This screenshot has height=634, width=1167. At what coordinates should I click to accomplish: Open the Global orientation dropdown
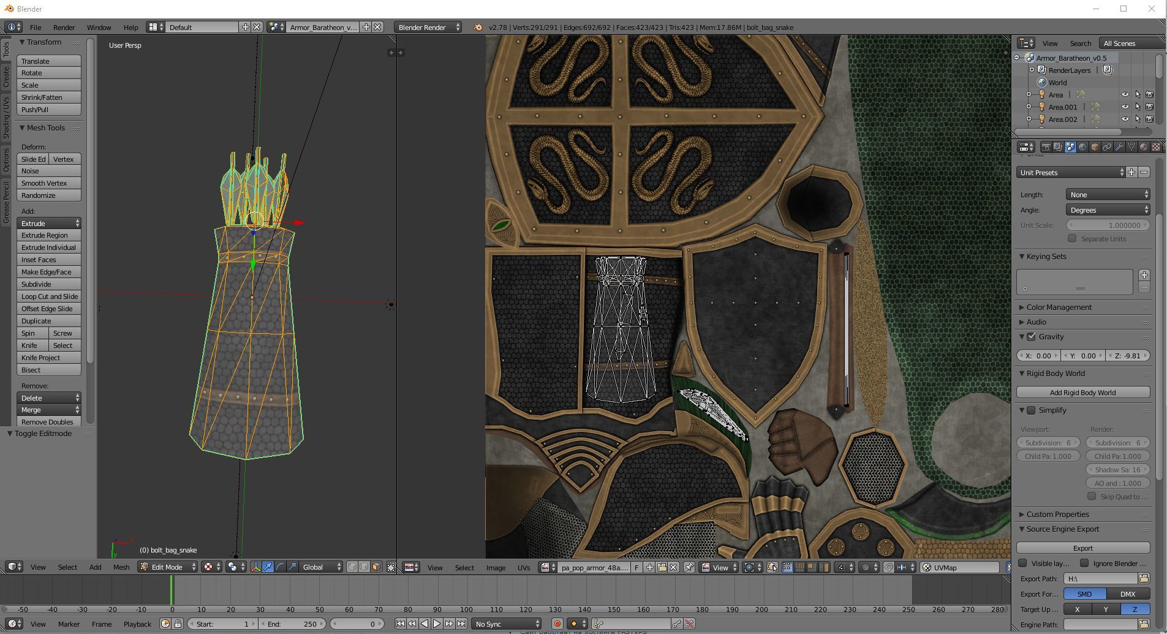click(x=321, y=567)
